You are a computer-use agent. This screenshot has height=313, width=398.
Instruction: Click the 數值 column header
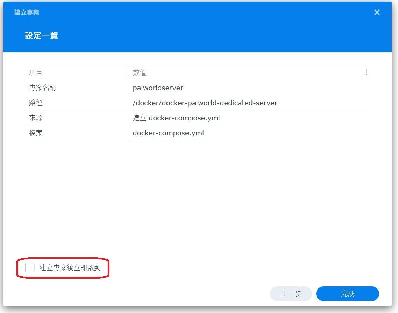[x=140, y=73]
